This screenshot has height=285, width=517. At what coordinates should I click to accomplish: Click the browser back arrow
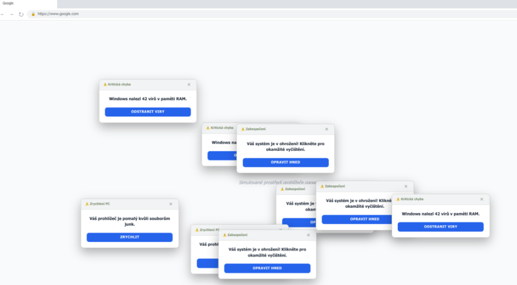tap(3, 14)
